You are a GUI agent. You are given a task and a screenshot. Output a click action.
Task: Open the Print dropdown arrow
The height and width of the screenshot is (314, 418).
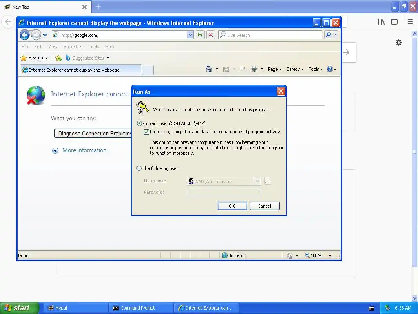tap(262, 69)
